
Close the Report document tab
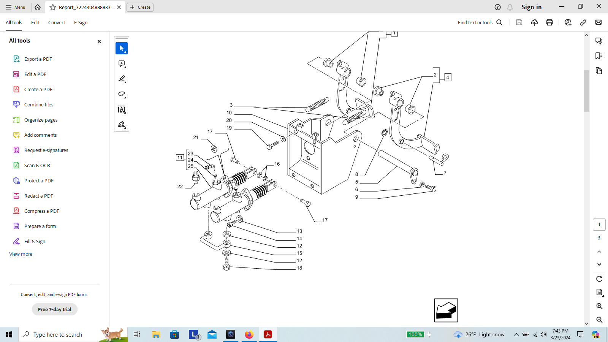[119, 7]
